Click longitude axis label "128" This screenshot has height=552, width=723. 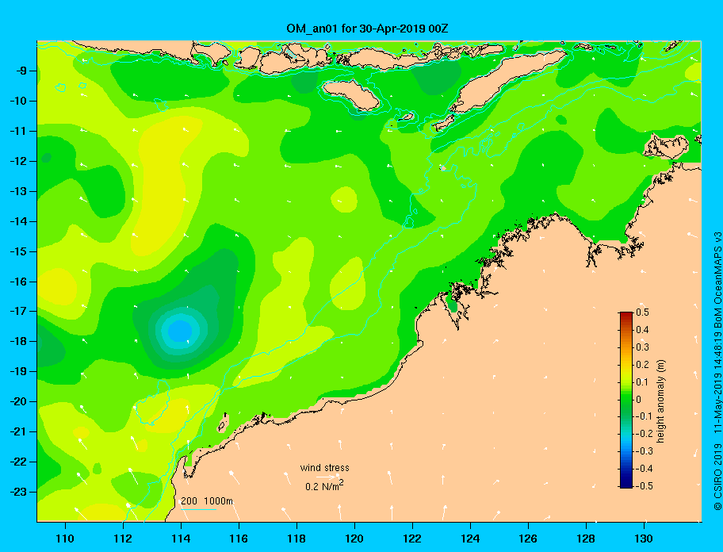(586, 539)
